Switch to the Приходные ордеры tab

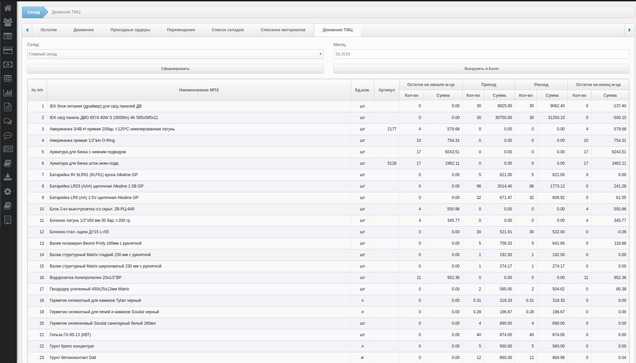tap(130, 30)
